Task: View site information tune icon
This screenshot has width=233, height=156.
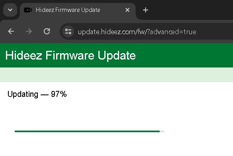Action: [68, 31]
